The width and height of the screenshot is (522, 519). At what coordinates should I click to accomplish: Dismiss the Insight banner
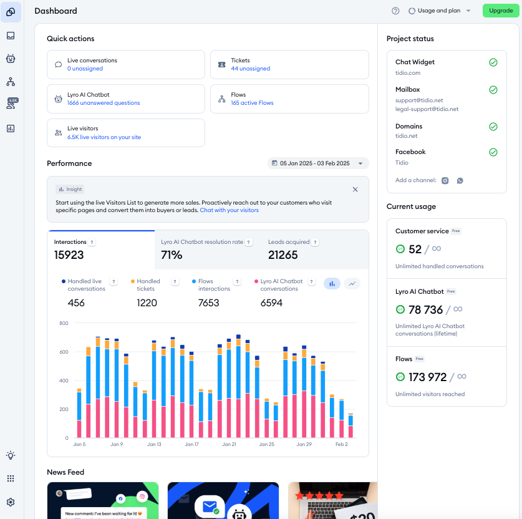point(355,189)
